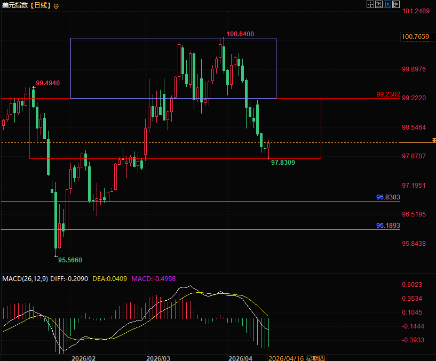
Task: Click the 99.8976 price axis value
Action: pos(414,69)
